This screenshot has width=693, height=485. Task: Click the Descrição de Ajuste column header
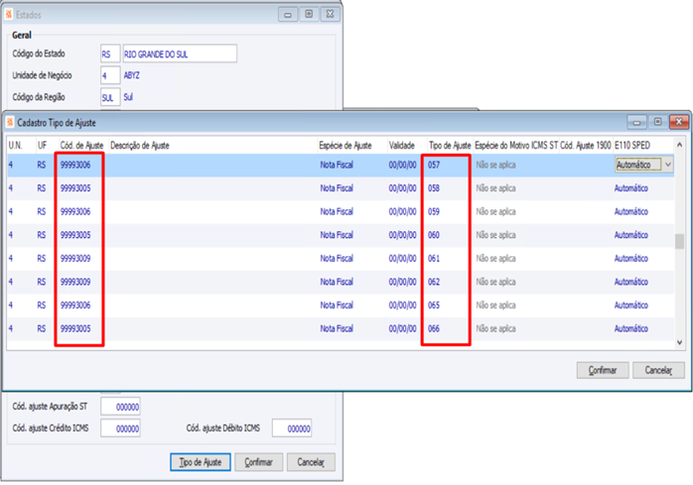point(140,146)
